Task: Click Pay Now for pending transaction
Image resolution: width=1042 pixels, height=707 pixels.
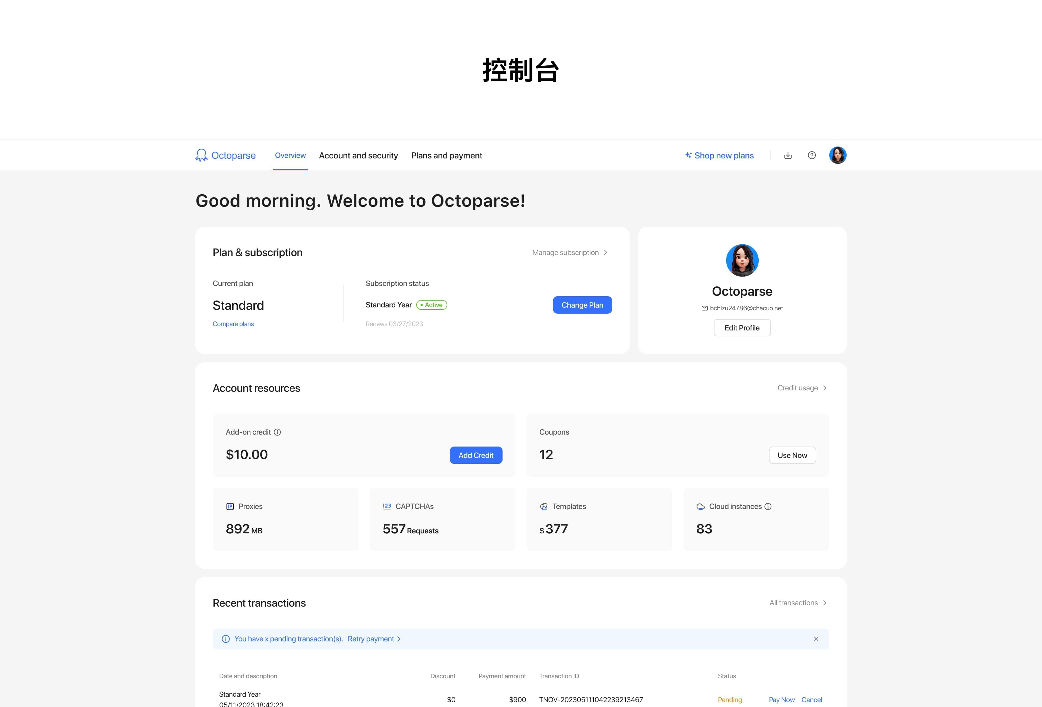Action: tap(781, 700)
